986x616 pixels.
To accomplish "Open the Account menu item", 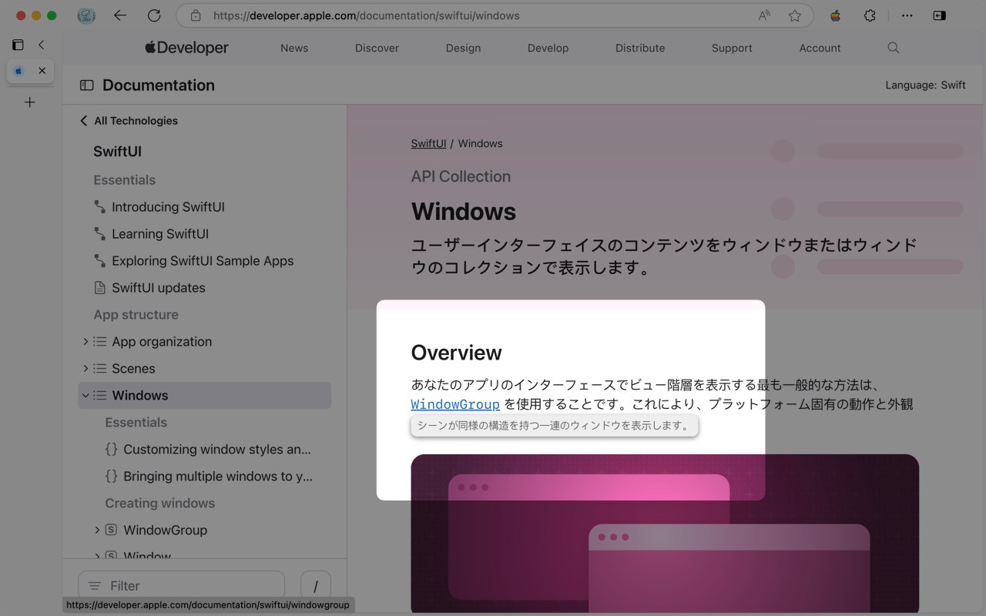I will (820, 48).
